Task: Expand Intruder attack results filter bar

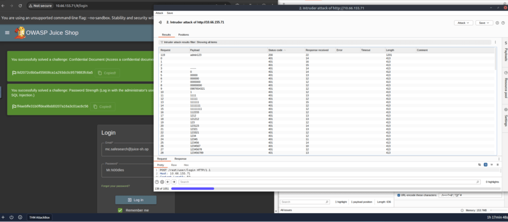Action: (324, 43)
